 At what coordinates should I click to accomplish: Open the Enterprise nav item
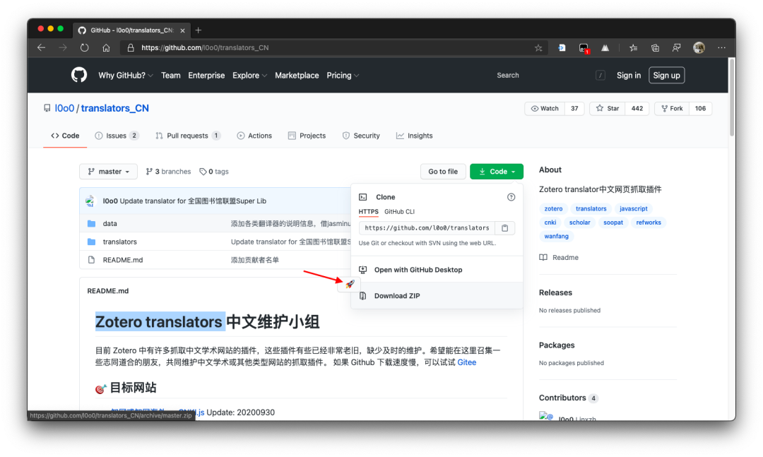(x=206, y=76)
